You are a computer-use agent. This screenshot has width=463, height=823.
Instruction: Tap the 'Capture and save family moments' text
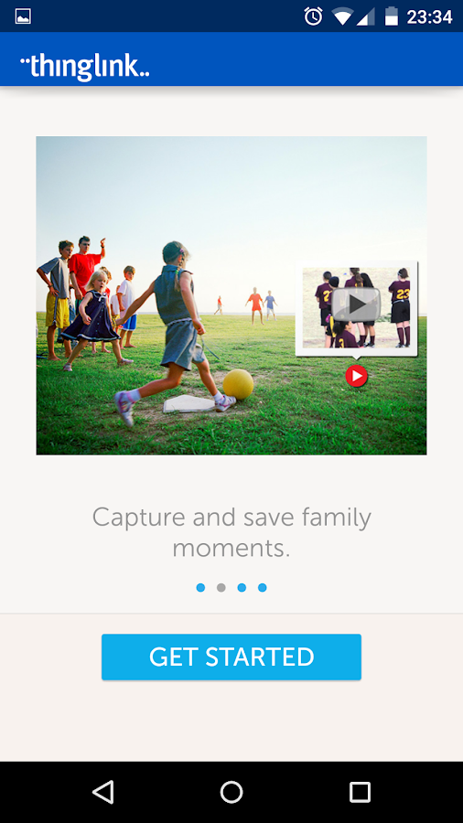231,532
